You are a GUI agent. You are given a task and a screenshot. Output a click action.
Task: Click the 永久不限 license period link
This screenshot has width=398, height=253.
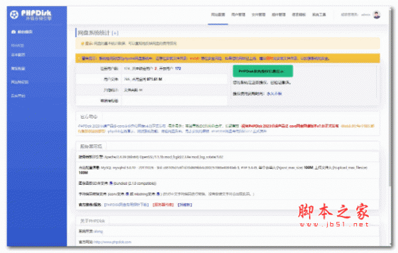coord(274,93)
